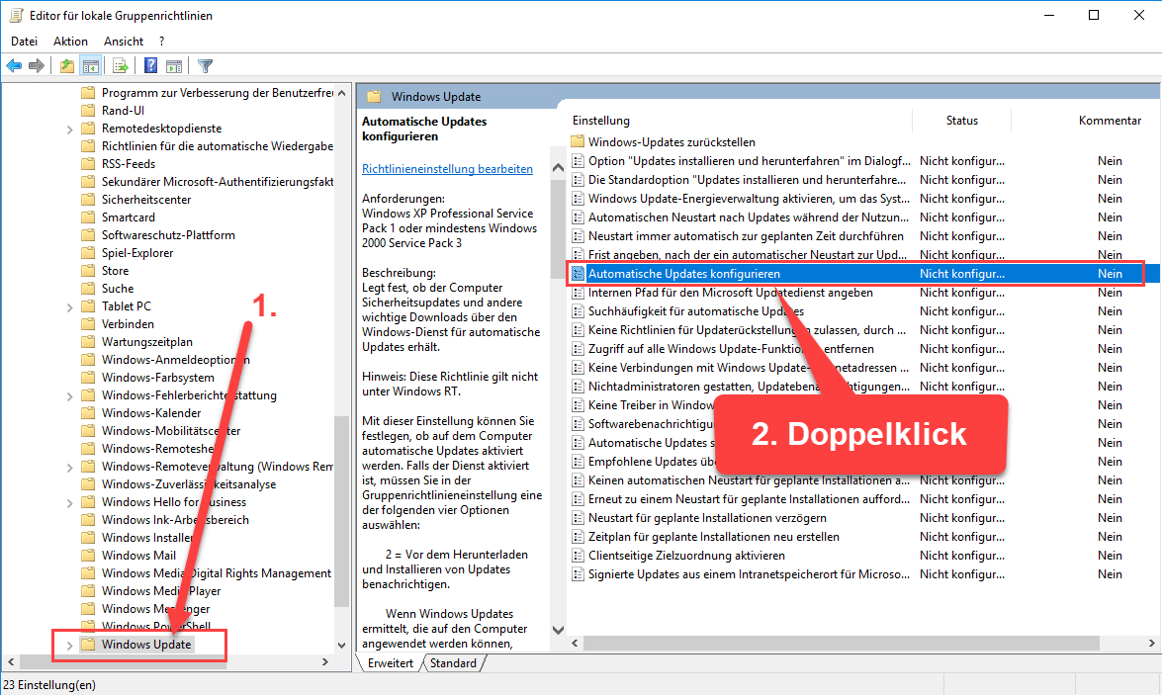Toggle the Show/Hide console tree icon
The width and height of the screenshot is (1162, 695).
pos(91,66)
